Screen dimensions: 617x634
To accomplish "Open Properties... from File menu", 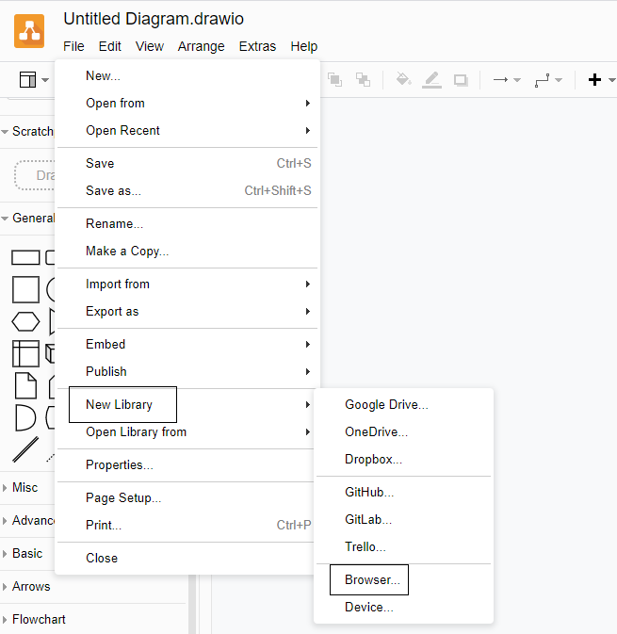I will [x=187, y=465].
